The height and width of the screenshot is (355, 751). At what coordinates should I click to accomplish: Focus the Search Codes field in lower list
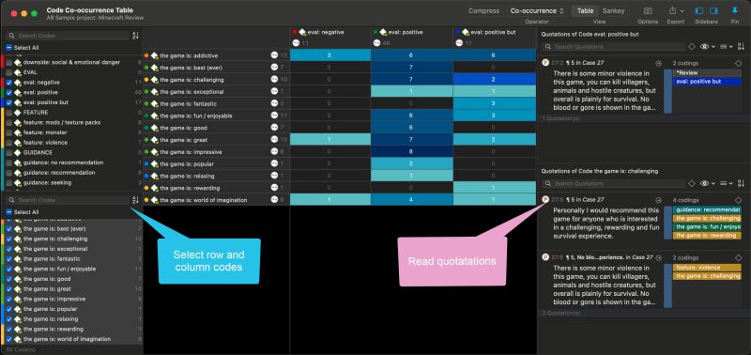click(67, 200)
